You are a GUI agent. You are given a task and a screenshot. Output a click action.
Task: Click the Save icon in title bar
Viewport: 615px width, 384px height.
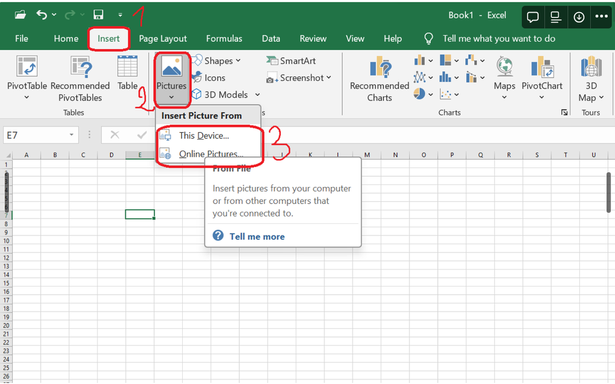[99, 15]
